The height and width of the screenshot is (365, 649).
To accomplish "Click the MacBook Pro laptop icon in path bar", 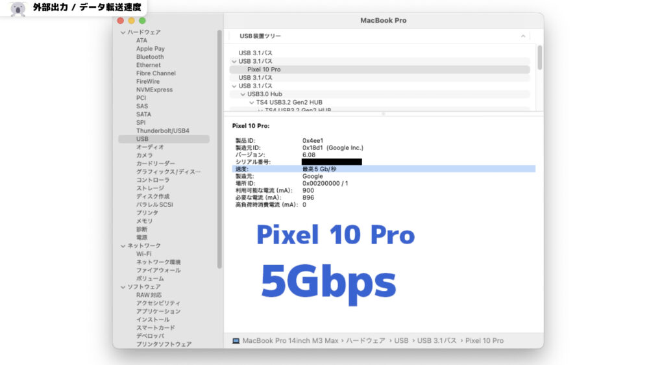I will tap(236, 341).
